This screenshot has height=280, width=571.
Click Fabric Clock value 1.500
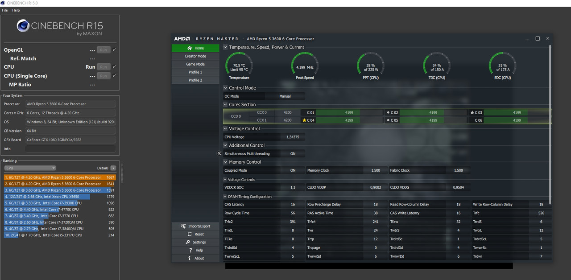pos(458,170)
